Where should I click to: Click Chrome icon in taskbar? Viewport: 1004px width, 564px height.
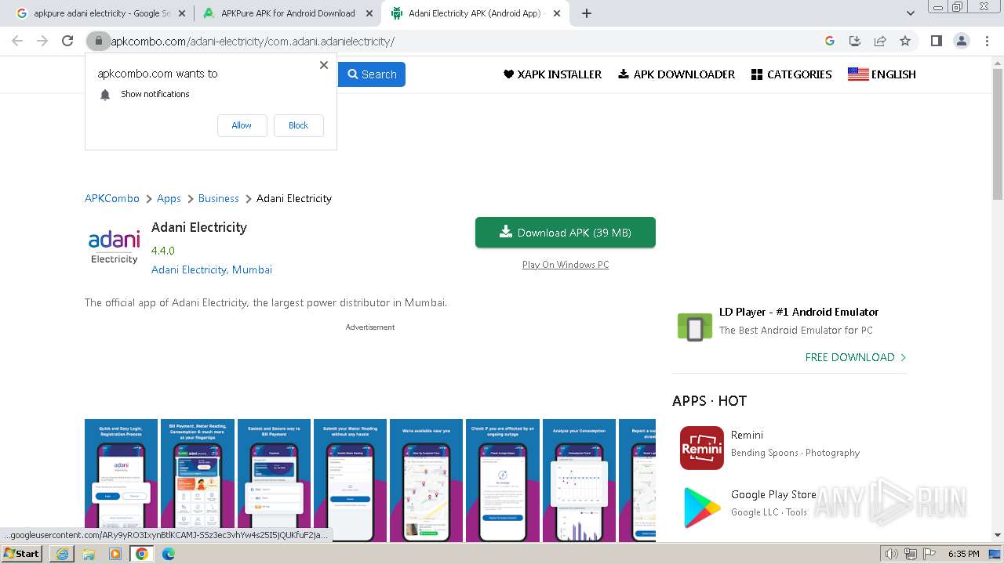(x=142, y=554)
